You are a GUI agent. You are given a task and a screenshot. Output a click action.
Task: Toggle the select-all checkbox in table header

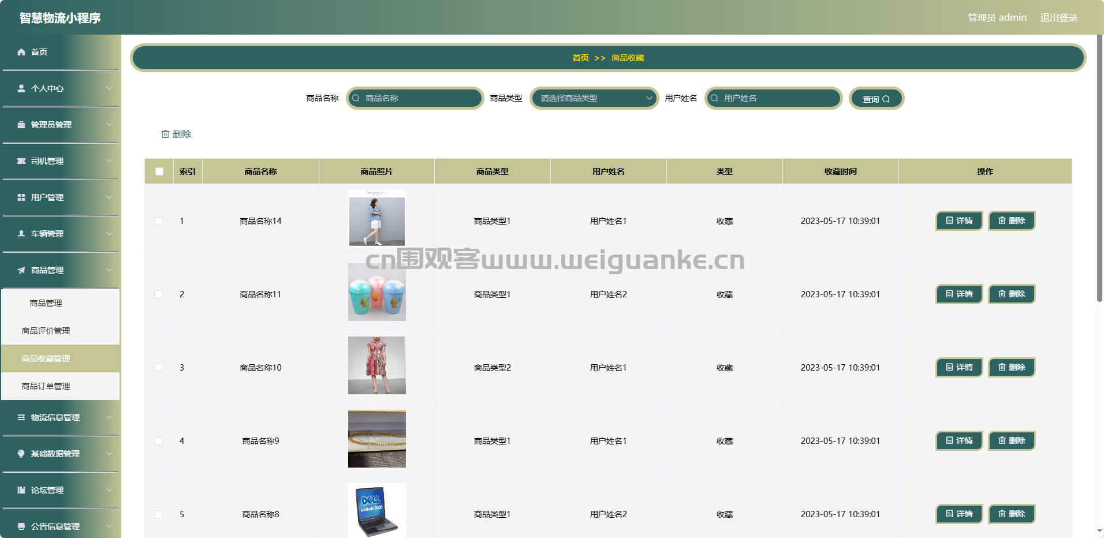[159, 171]
